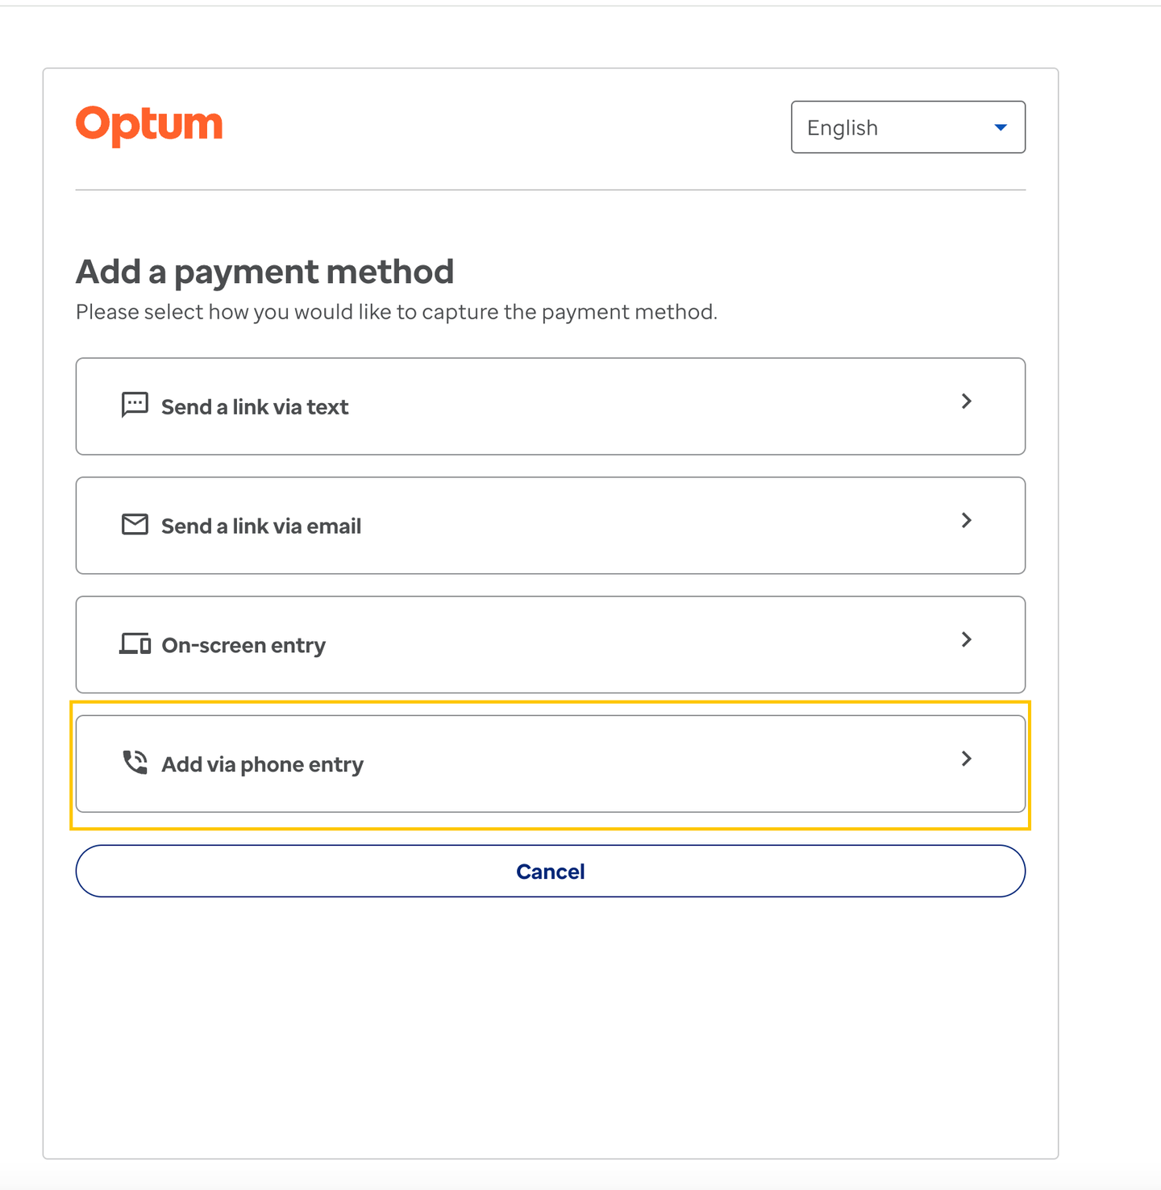Click the arrow beside On-screen entry
1161x1190 pixels.
pyautogui.click(x=966, y=639)
